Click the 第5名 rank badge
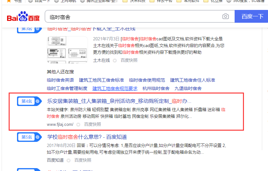 pyautogui.click(x=29, y=137)
